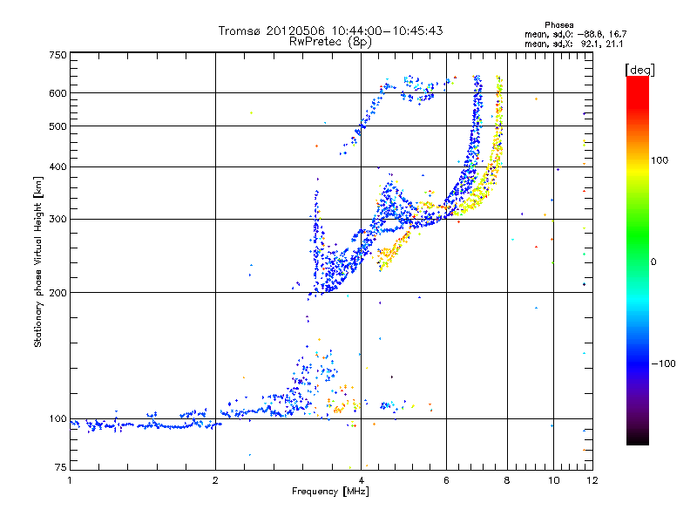This screenshot has height=523, width=697.
Task: Click the colorbar's black bottom end
Action: point(638,439)
